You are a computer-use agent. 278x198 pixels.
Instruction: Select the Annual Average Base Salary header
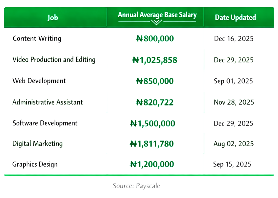coord(157,15)
